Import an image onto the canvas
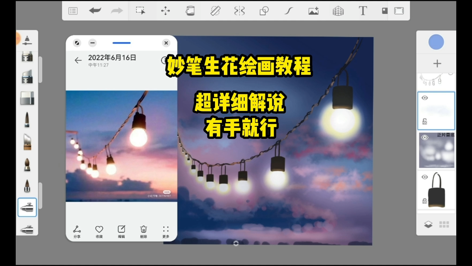Viewport: 472px width, 266px height. click(x=313, y=10)
